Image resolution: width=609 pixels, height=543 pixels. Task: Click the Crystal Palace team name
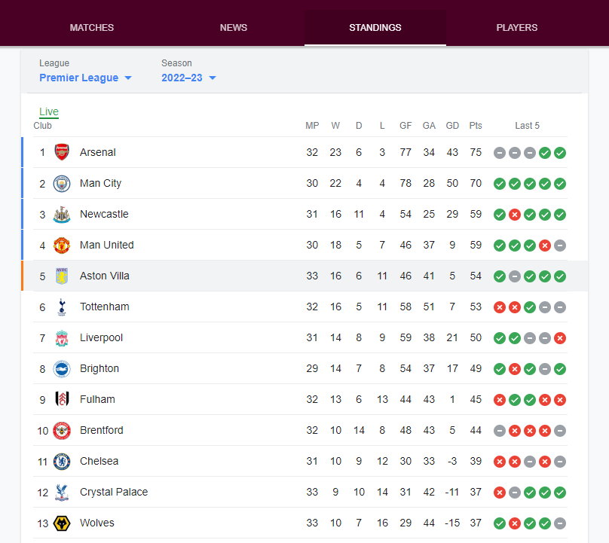(114, 492)
